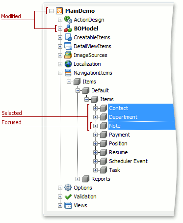Click the cube icon beside Contact
Viewport: 183px width, 223px height.
[104, 108]
